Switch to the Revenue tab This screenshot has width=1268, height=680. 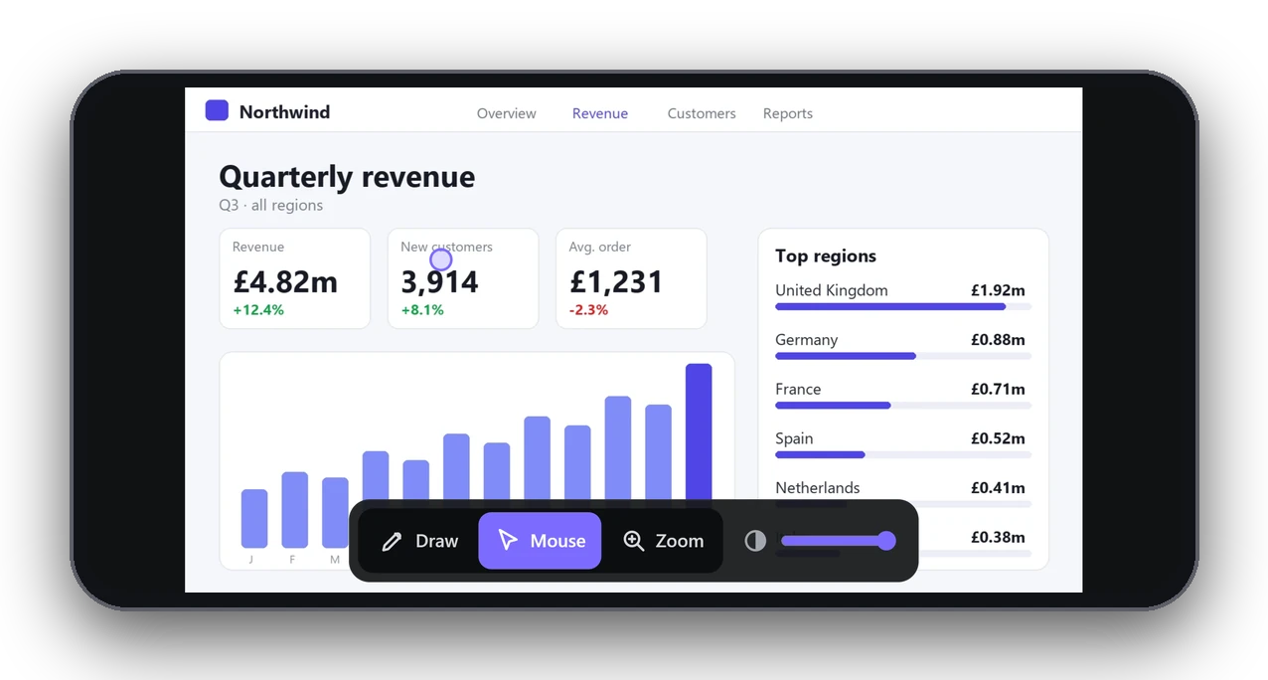pyautogui.click(x=600, y=113)
